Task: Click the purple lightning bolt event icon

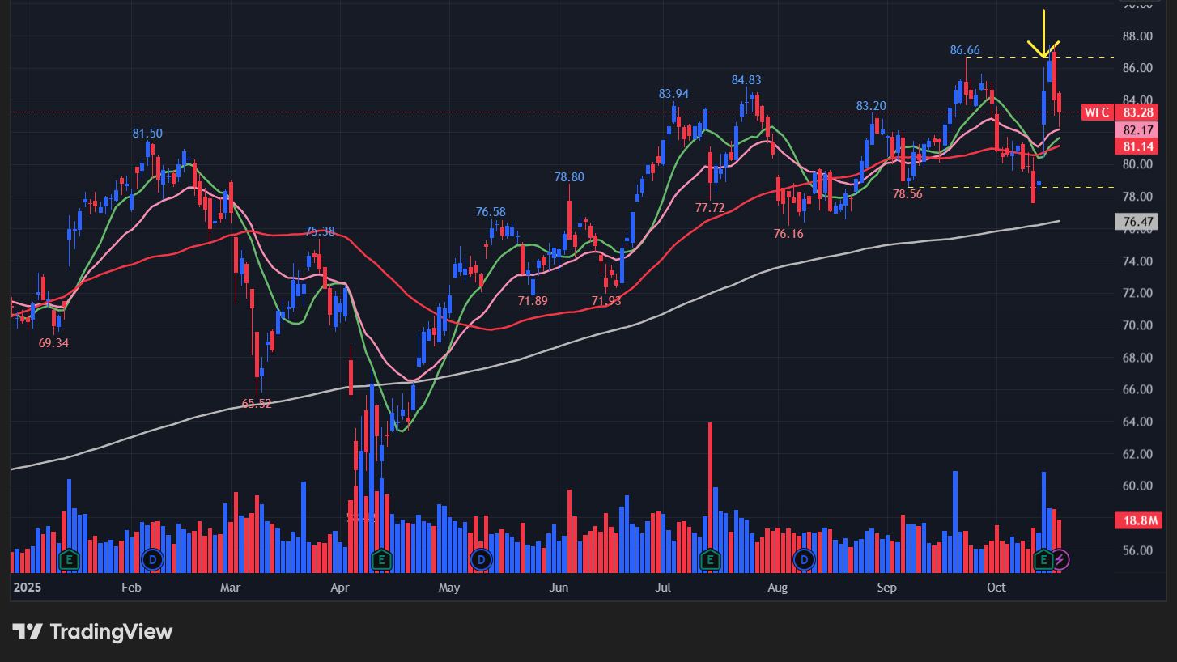Action: tap(1060, 559)
